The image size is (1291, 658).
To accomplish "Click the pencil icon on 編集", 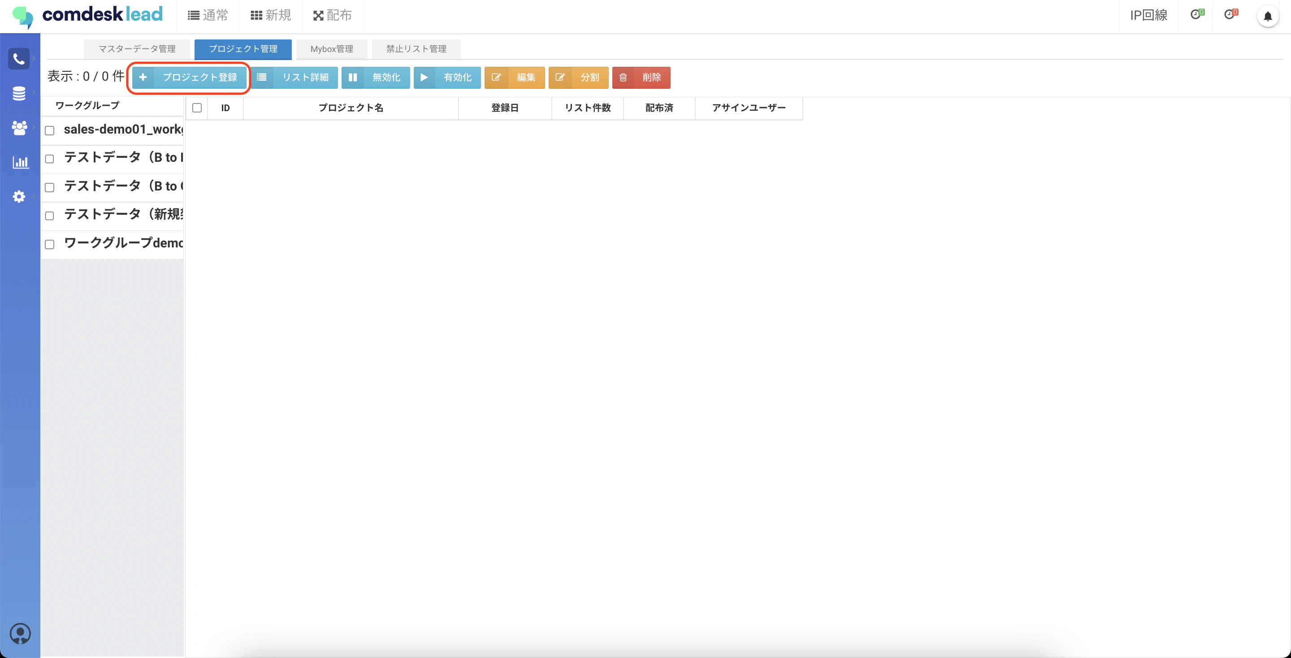I will pyautogui.click(x=496, y=77).
